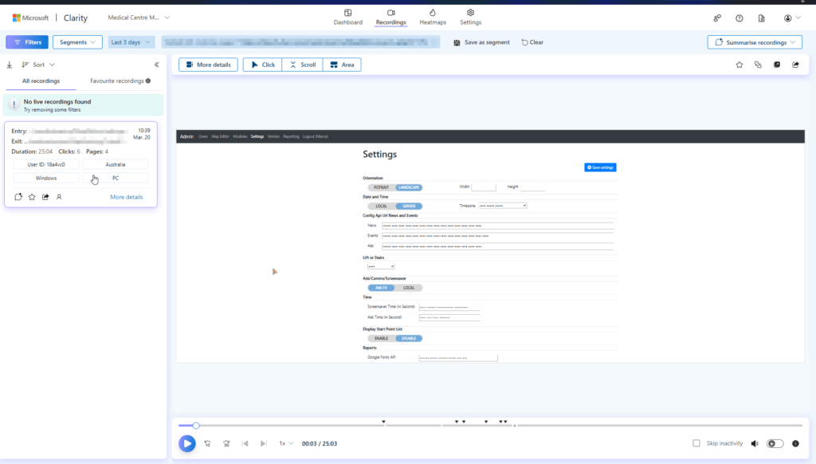Collapse the recordings list panel
The height and width of the screenshot is (464, 816).
pyautogui.click(x=156, y=64)
